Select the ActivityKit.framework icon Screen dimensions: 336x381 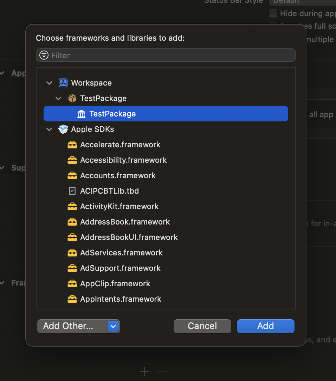coord(72,206)
